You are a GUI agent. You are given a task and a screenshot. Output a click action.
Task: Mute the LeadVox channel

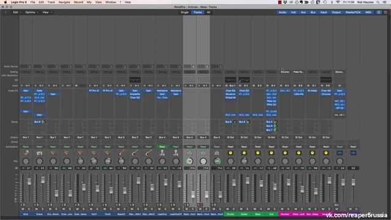coord(159,209)
